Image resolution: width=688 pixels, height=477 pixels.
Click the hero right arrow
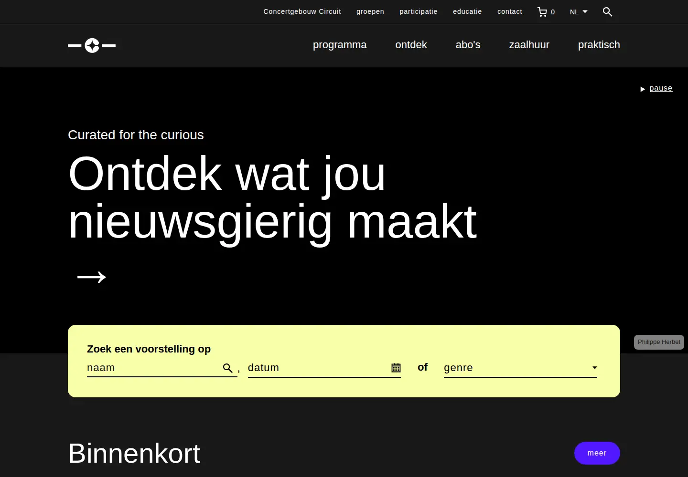pos(92,277)
